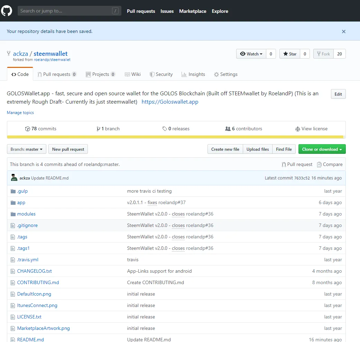The height and width of the screenshot is (342, 360).
Task: Click the Fork button
Action: (323, 54)
